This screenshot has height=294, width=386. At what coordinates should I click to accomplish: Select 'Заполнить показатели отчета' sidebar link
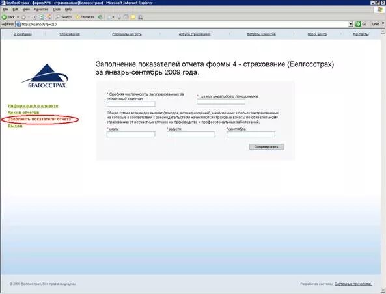40,119
